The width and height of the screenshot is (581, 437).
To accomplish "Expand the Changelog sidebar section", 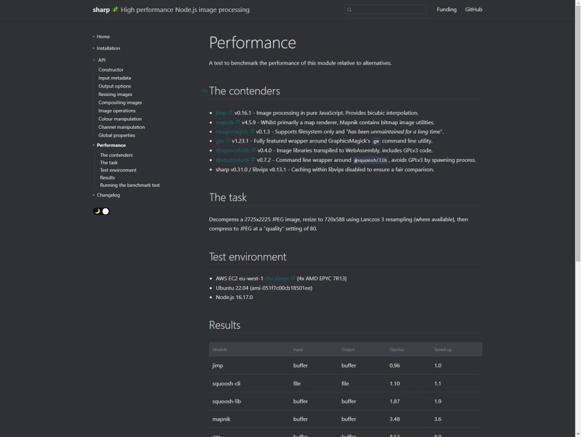I will (95, 195).
